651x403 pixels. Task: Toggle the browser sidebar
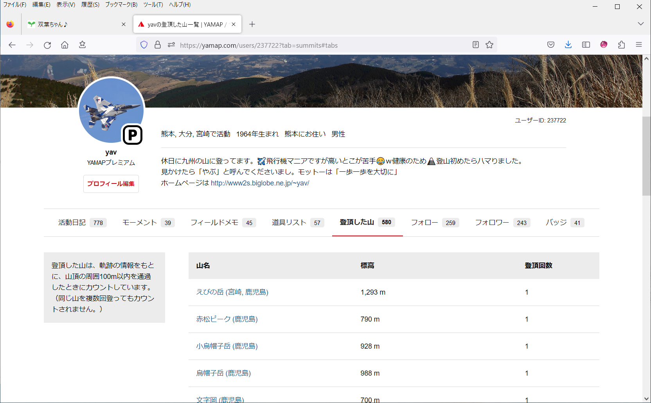point(586,45)
